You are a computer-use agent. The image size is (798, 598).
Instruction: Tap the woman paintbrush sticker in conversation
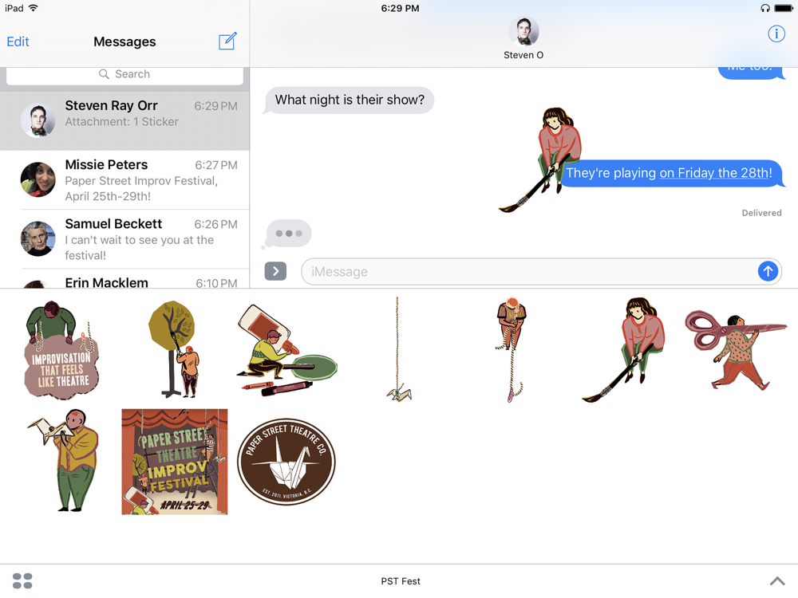point(539,159)
